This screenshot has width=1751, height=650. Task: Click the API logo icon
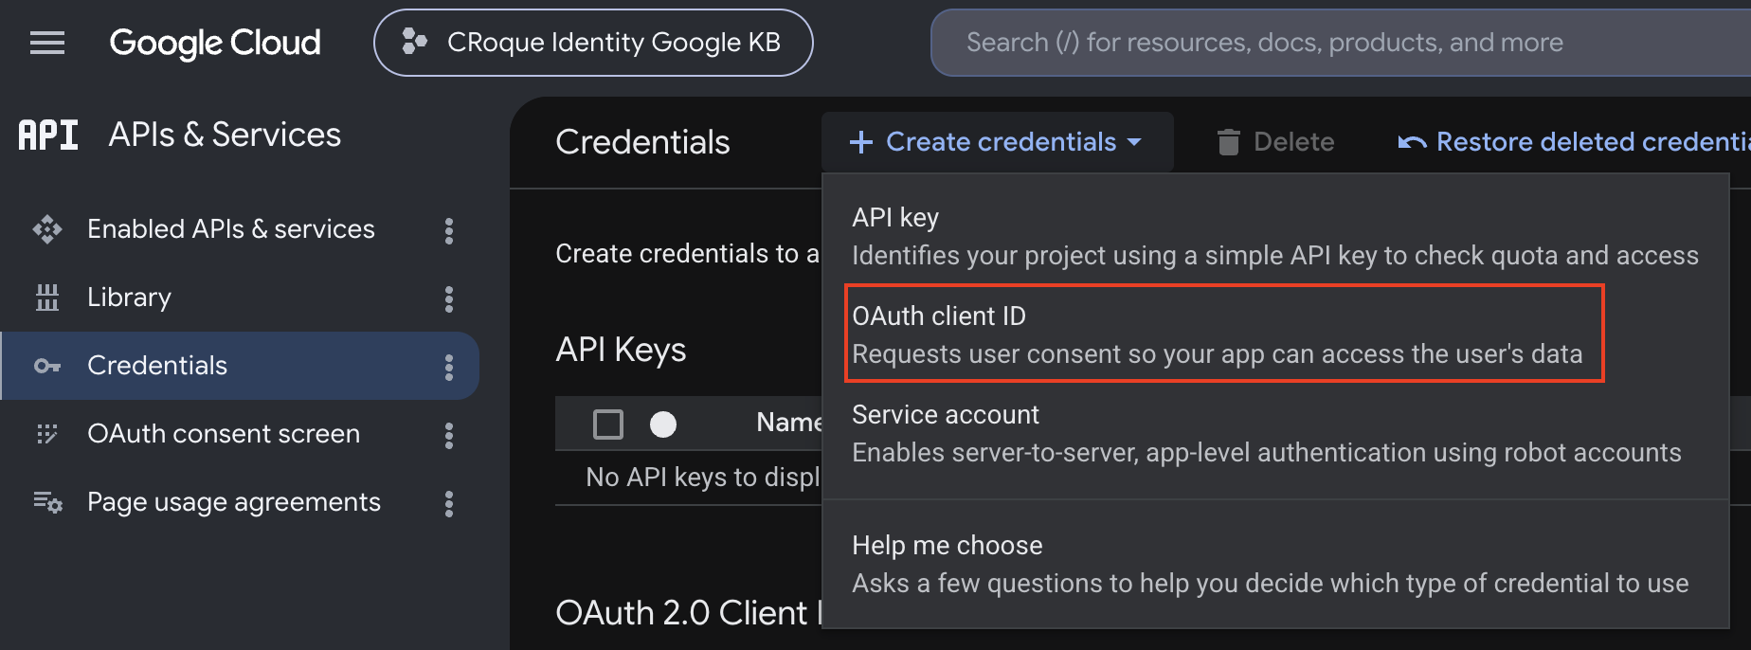coord(48,135)
